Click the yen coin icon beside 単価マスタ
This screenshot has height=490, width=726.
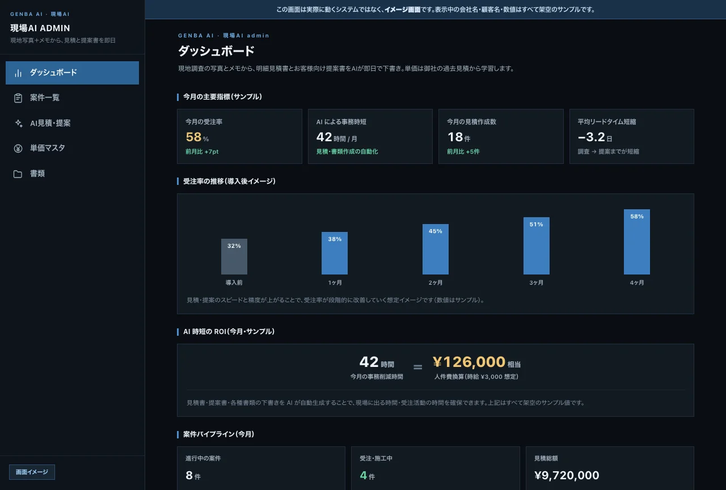(18, 148)
